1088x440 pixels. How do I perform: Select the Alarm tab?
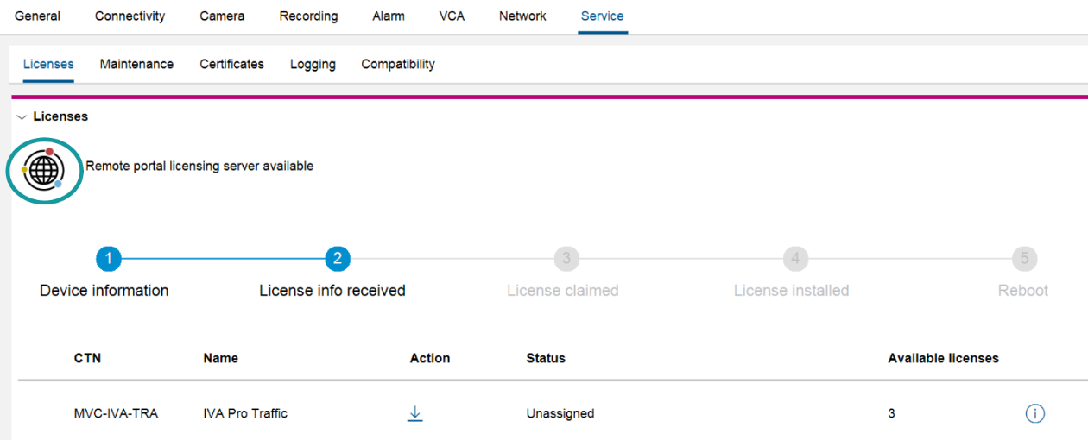coord(389,16)
